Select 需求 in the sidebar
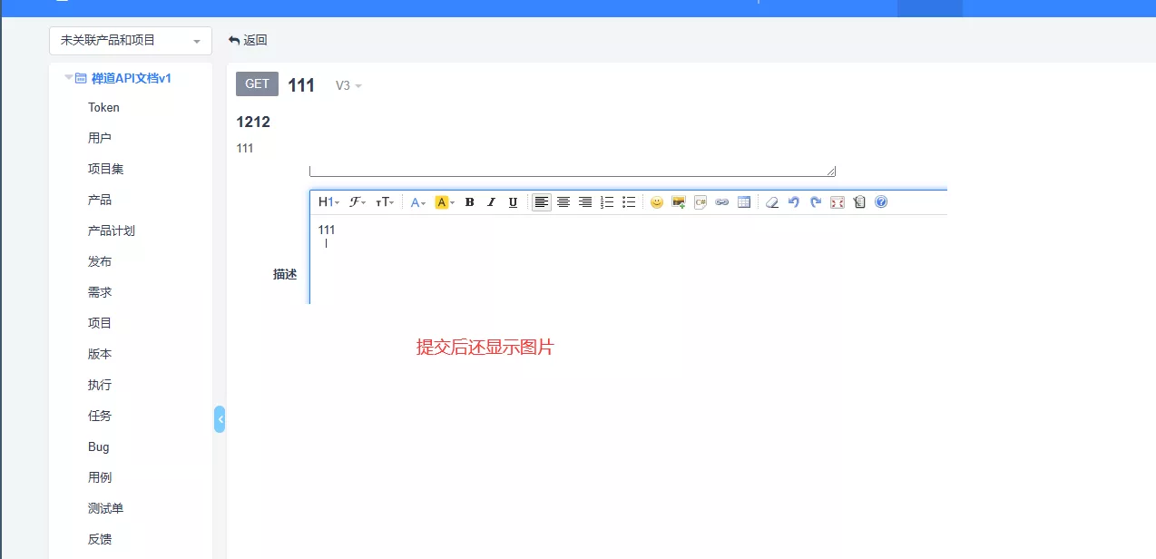Viewport: 1156px width, 559px height. pos(100,292)
